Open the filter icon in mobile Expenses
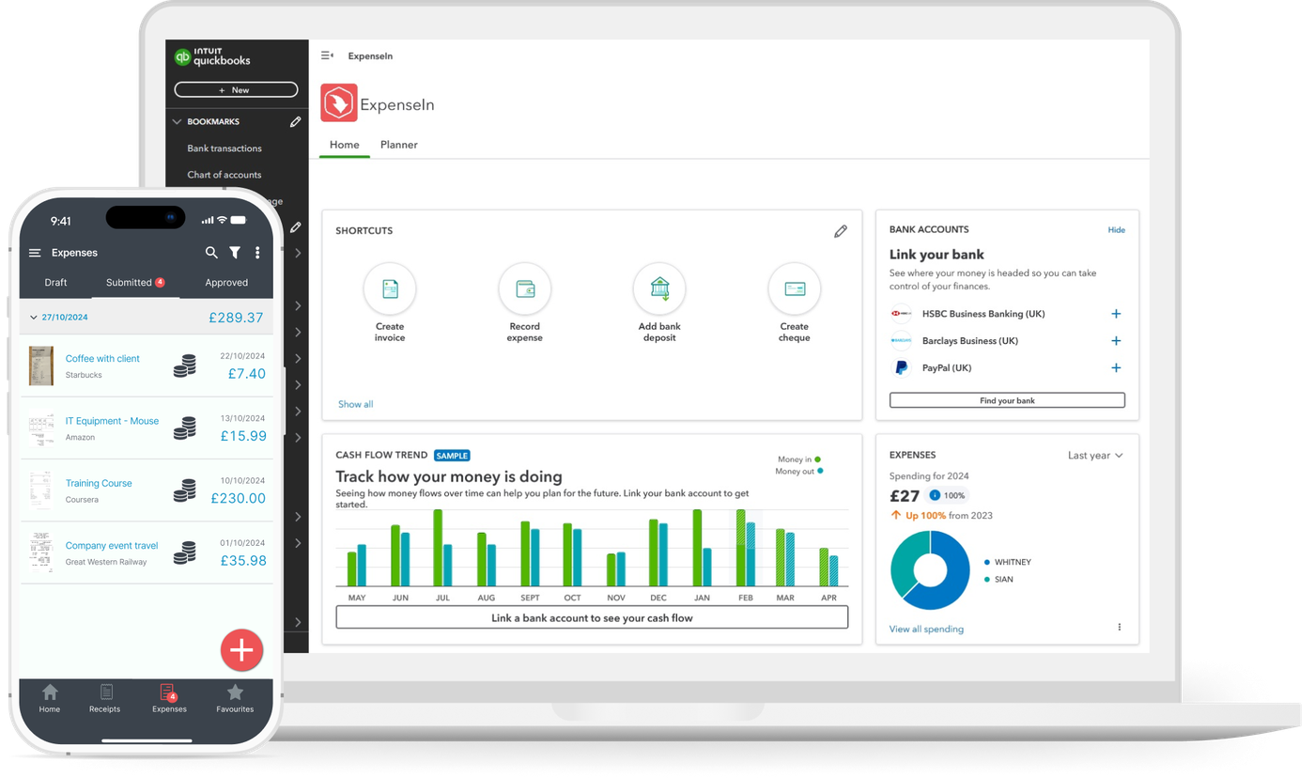Viewport: 1315px width, 778px height. tap(234, 253)
